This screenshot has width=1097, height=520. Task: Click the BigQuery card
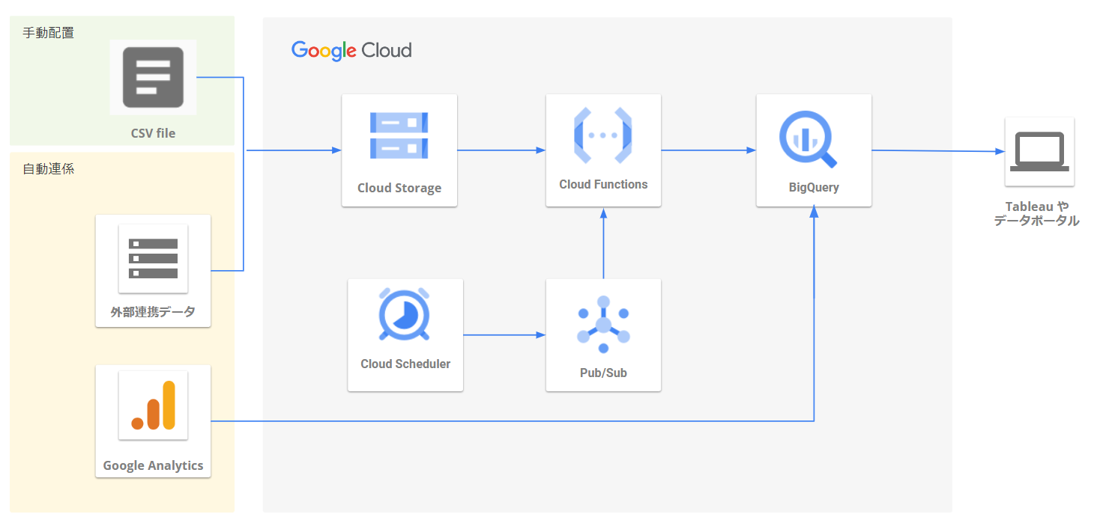(x=813, y=150)
